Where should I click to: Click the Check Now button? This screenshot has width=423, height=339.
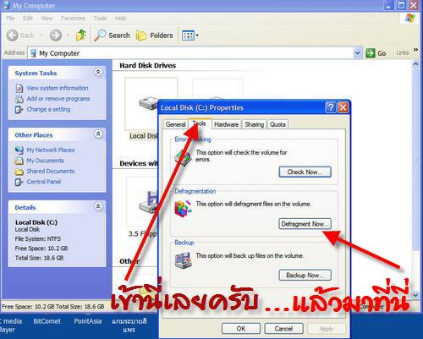pos(305,172)
